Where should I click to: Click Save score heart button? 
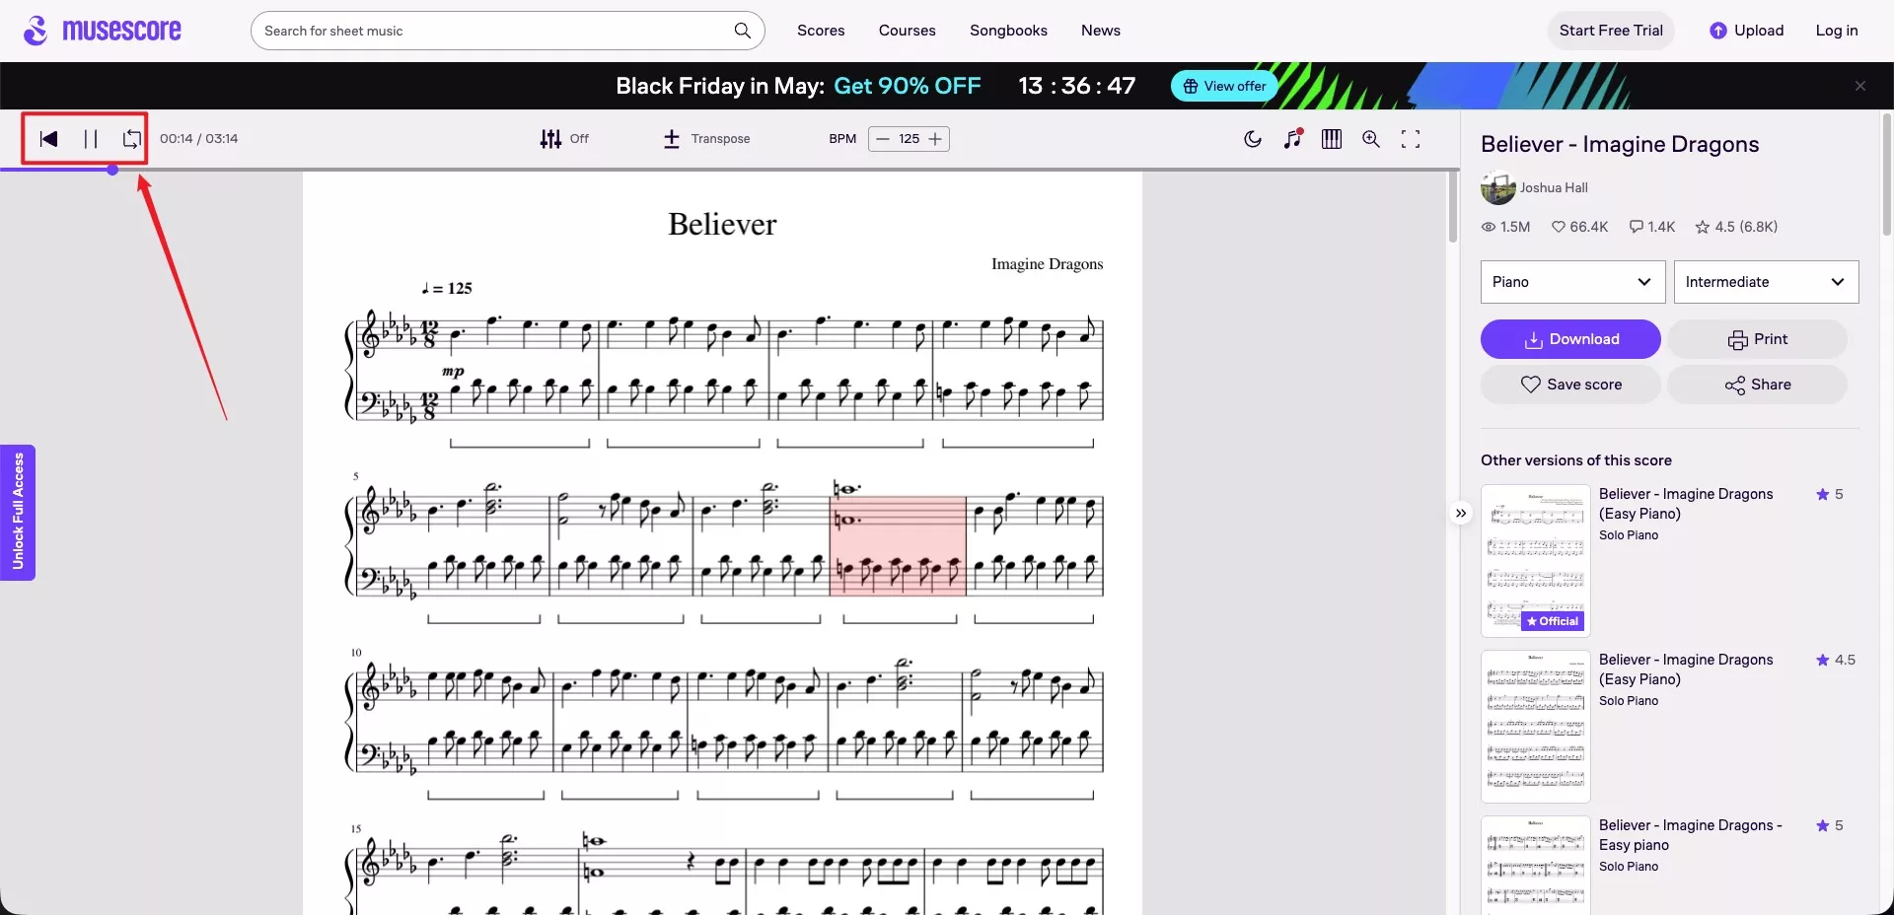[1570, 385]
